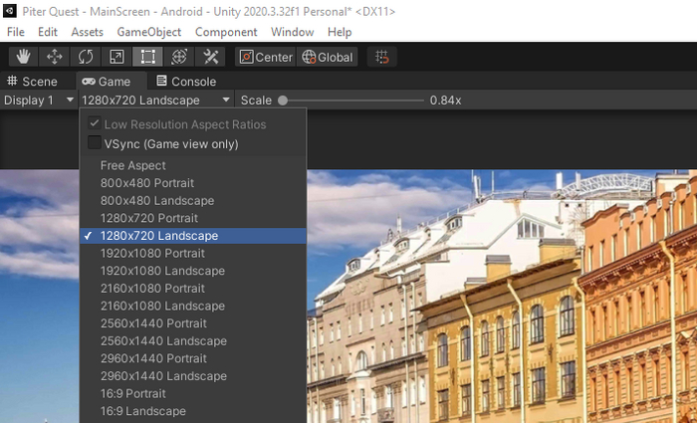This screenshot has width=697, height=423.
Task: Choose 1920x1080 Portrait resolution
Action: click(x=193, y=253)
